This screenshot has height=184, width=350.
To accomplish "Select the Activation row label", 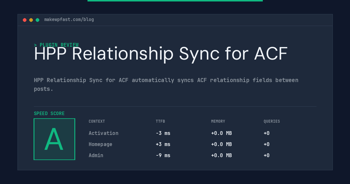I will click(104, 133).
